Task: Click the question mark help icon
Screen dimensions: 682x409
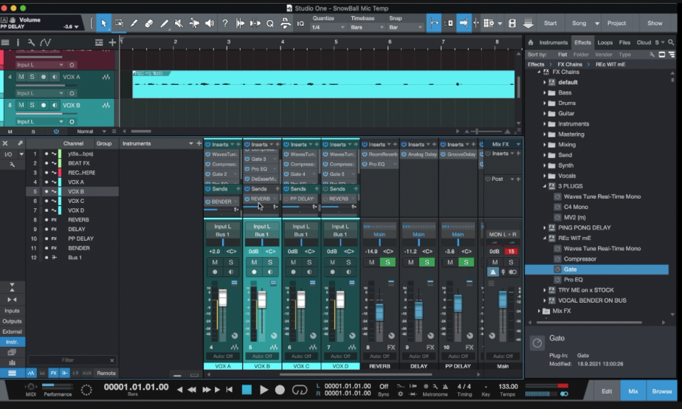Action: 225,23
